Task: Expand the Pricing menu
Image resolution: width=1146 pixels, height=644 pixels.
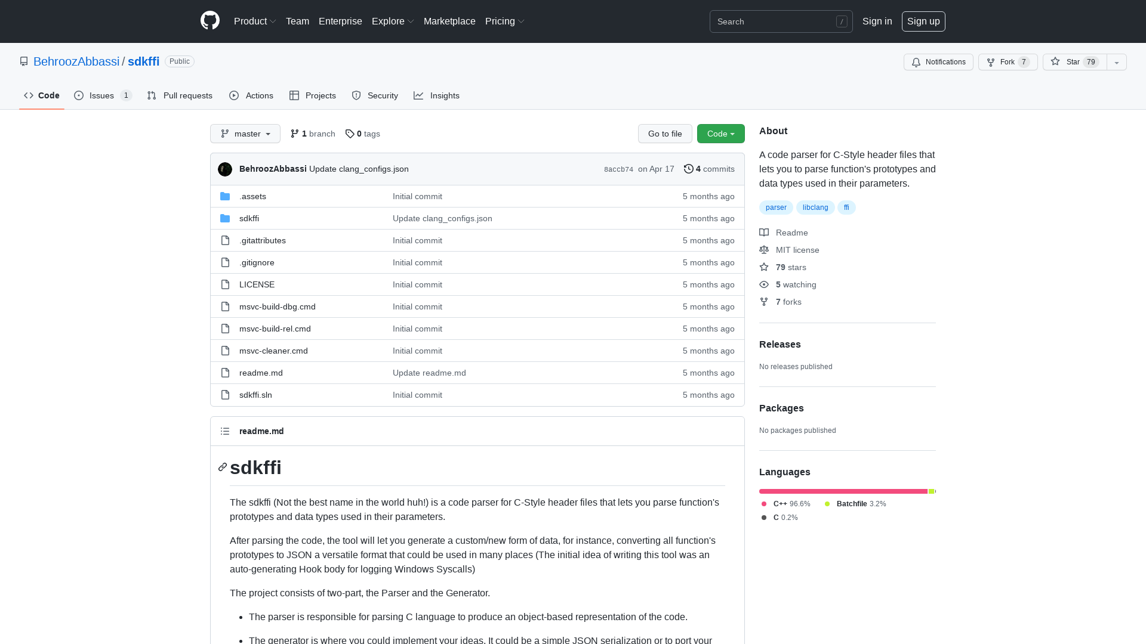Action: point(504,21)
